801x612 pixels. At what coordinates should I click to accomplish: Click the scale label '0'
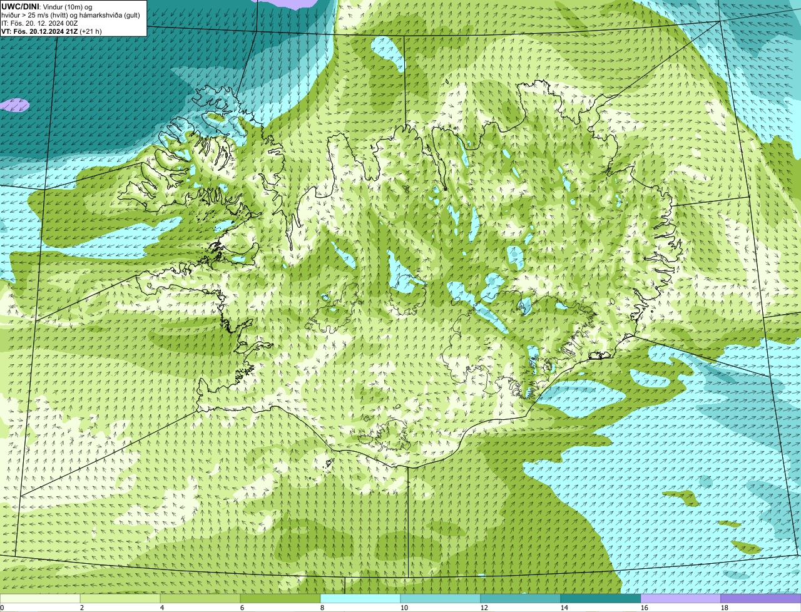(x=2, y=608)
